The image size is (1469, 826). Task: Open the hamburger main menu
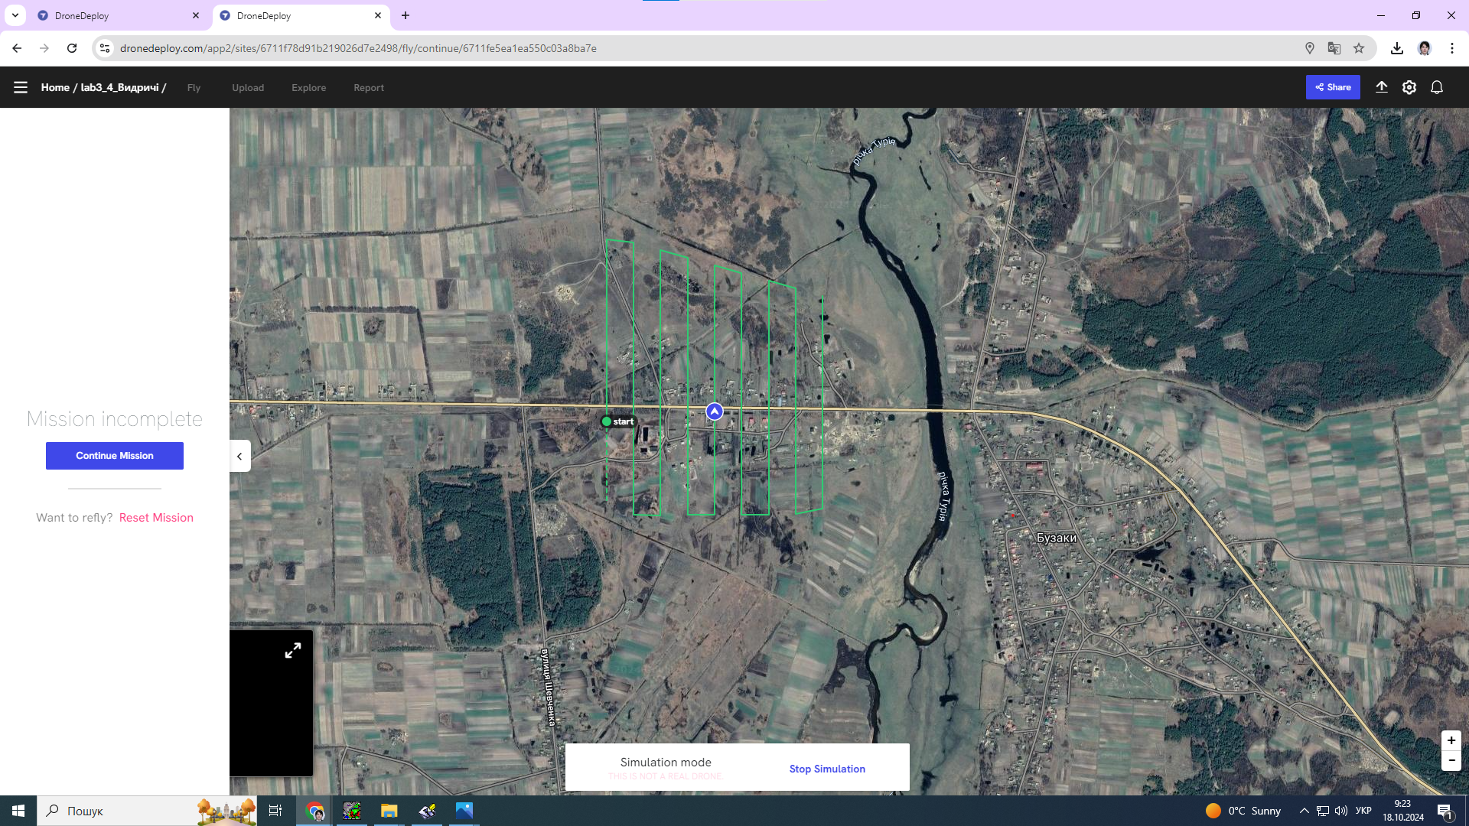pos(21,87)
